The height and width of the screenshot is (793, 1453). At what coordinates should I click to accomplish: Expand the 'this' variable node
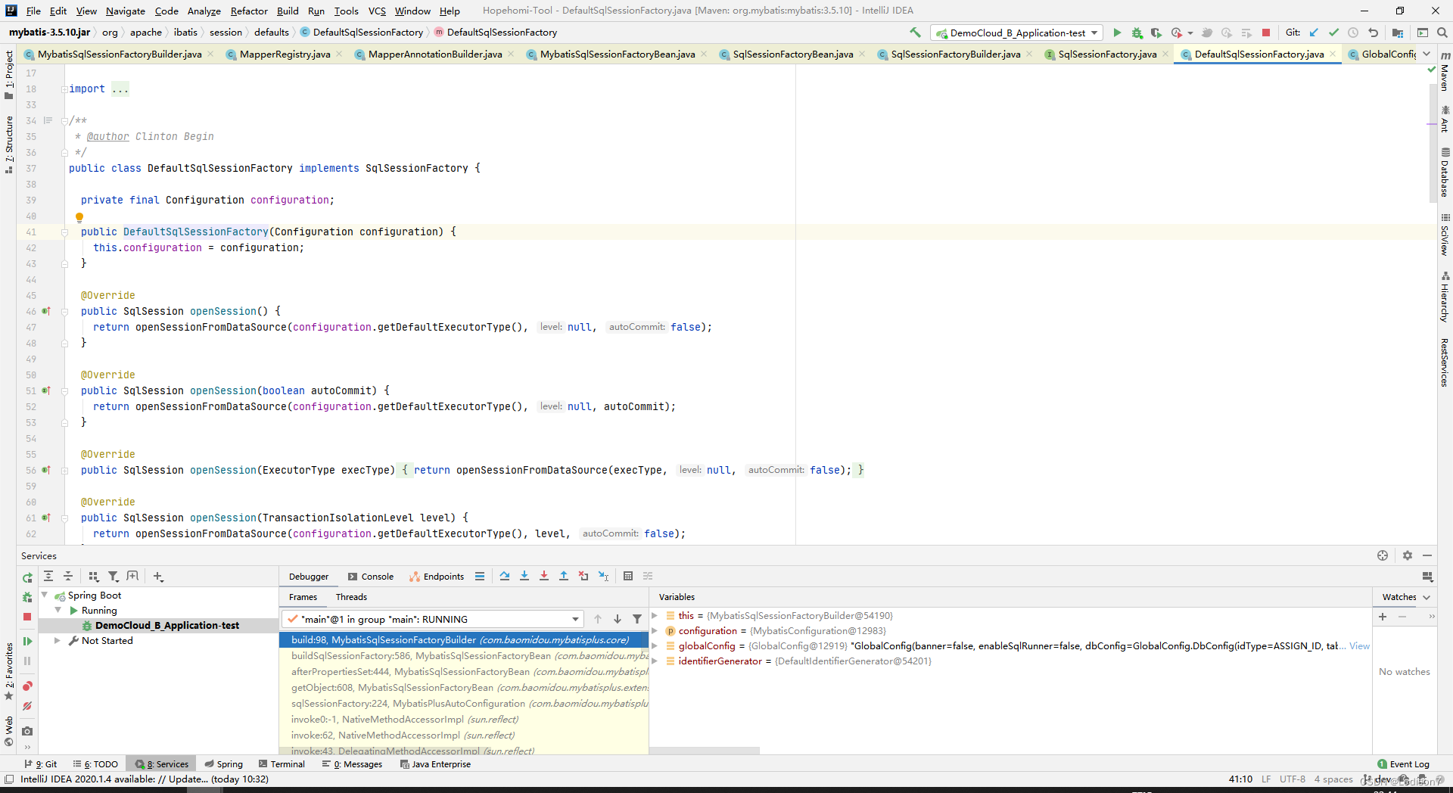coord(655,616)
